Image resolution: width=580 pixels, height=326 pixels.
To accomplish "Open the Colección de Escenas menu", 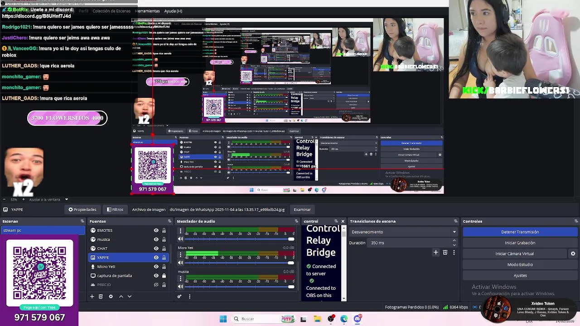I will pos(111,11).
